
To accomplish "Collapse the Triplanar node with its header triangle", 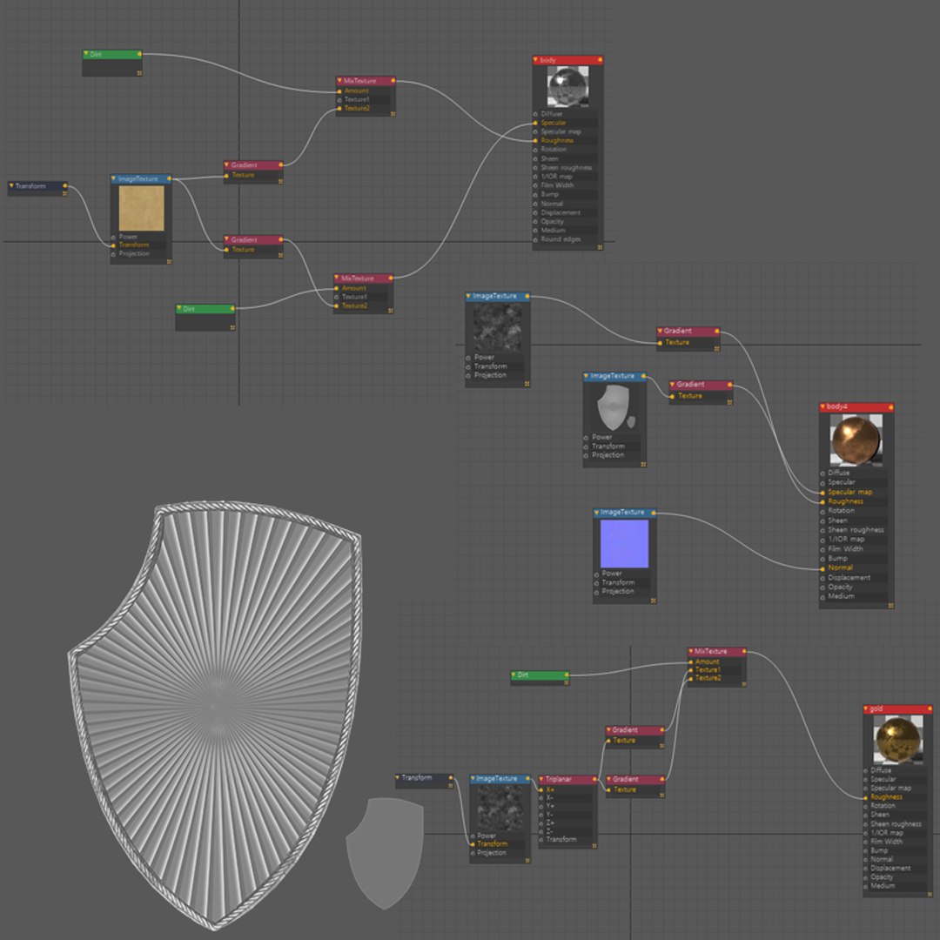I will [542, 779].
